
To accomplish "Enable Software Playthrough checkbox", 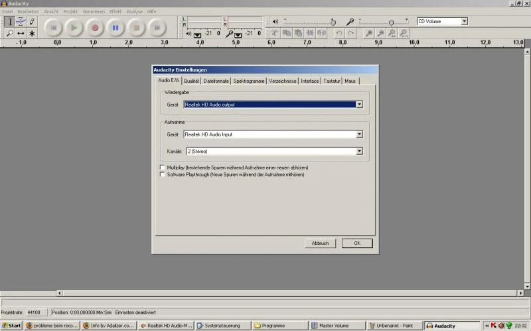I will tap(163, 174).
